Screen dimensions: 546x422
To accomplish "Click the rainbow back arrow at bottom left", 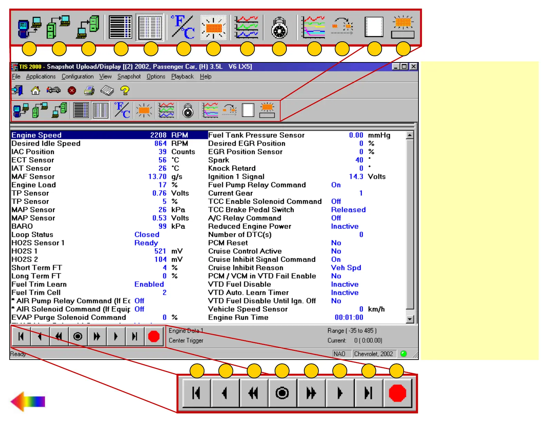I will click(x=28, y=402).
